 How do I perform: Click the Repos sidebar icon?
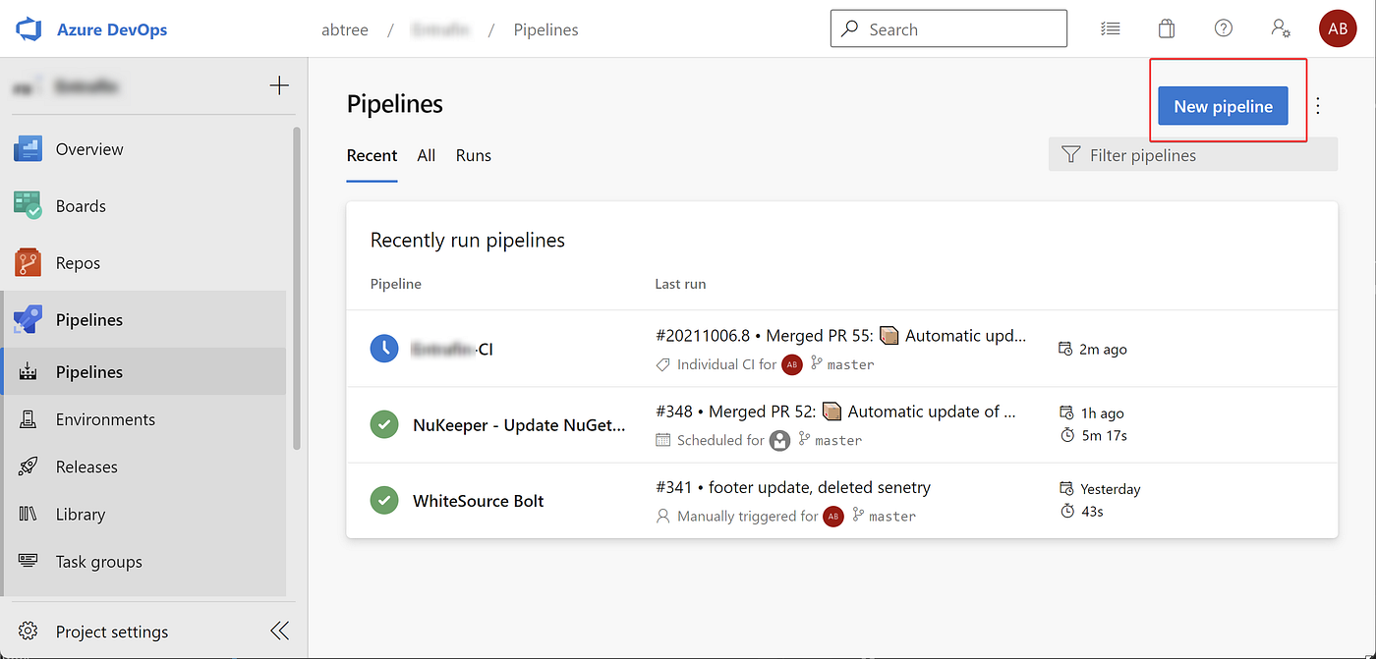(28, 263)
